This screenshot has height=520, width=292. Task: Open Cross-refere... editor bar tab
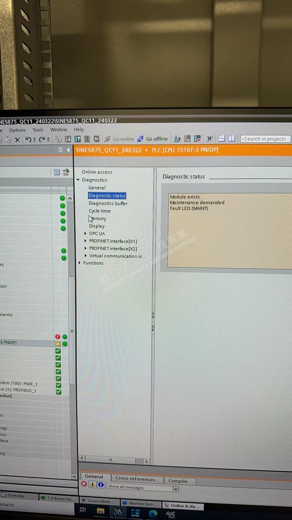click(99, 501)
